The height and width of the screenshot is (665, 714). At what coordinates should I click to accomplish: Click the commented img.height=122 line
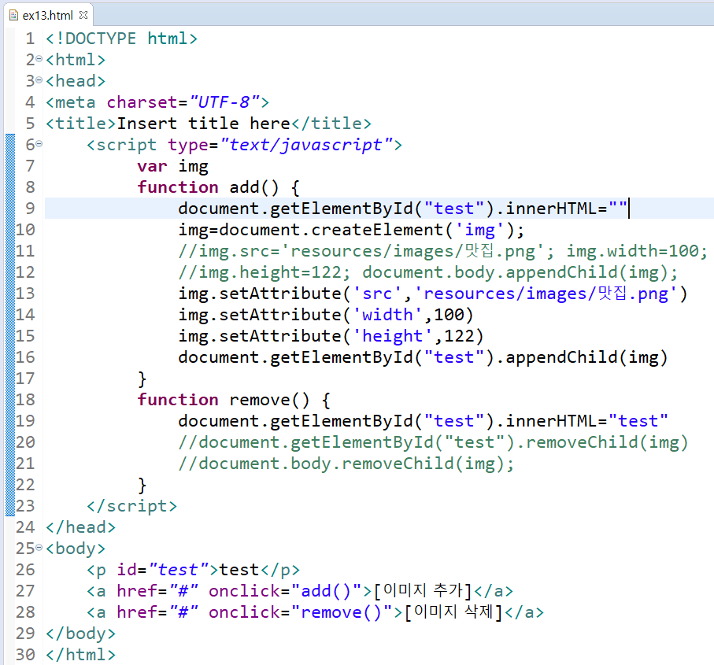point(428,272)
